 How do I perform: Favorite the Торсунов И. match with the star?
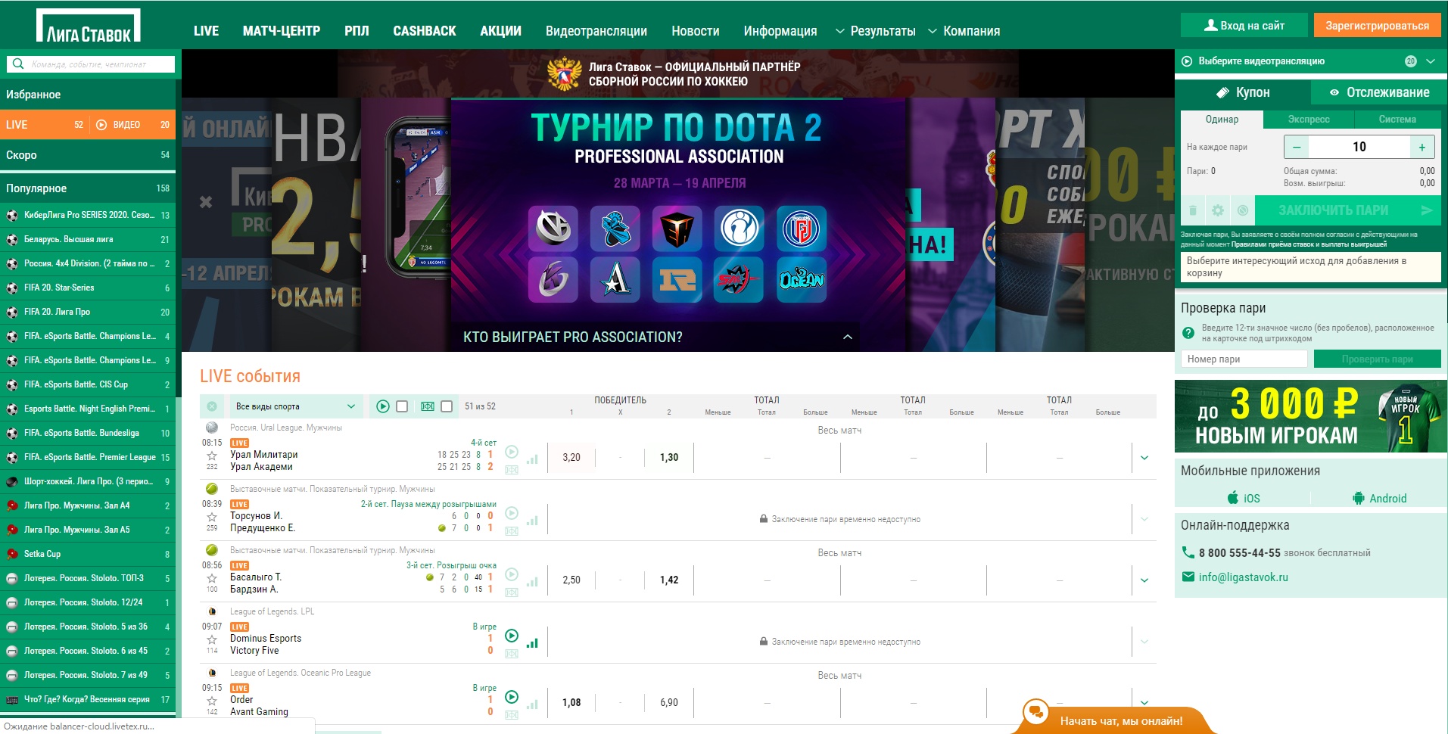tap(212, 517)
